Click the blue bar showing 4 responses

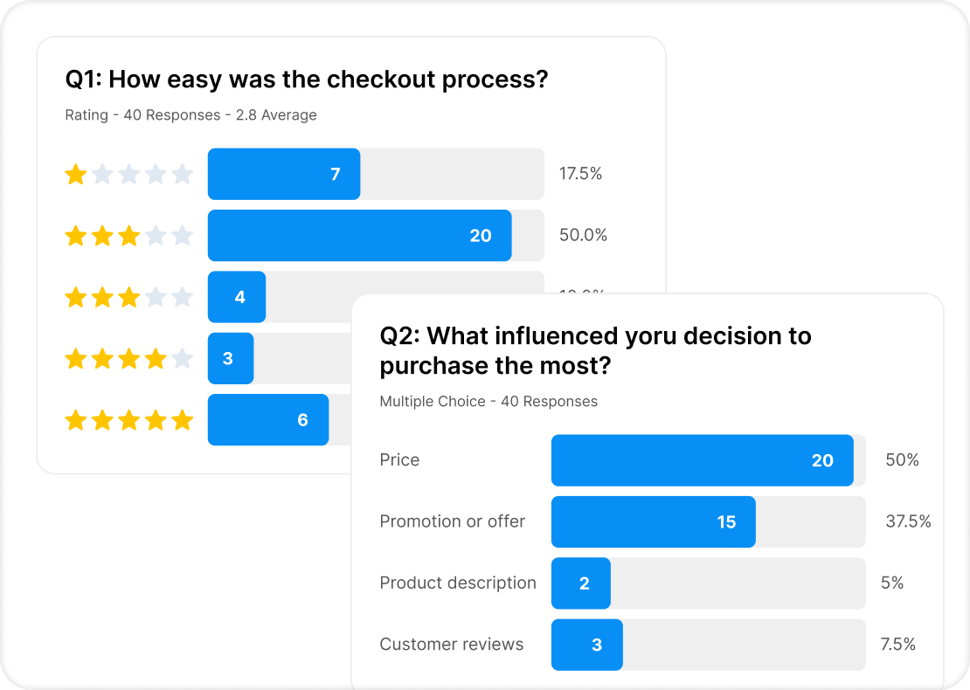[x=237, y=297]
